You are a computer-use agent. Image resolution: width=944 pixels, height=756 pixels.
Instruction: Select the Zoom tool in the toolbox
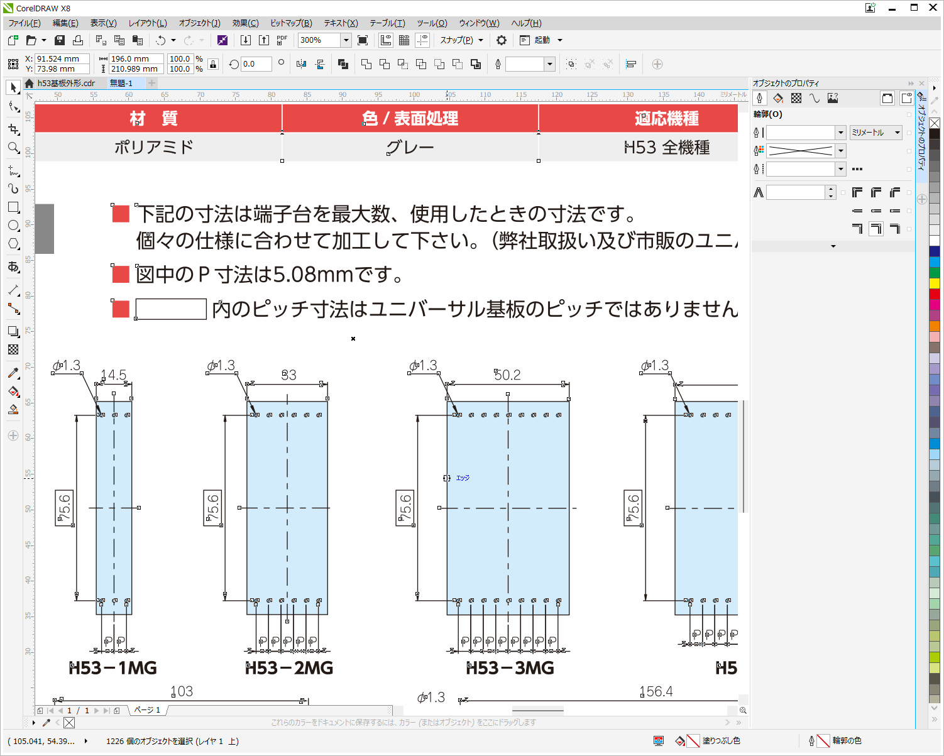click(x=13, y=148)
